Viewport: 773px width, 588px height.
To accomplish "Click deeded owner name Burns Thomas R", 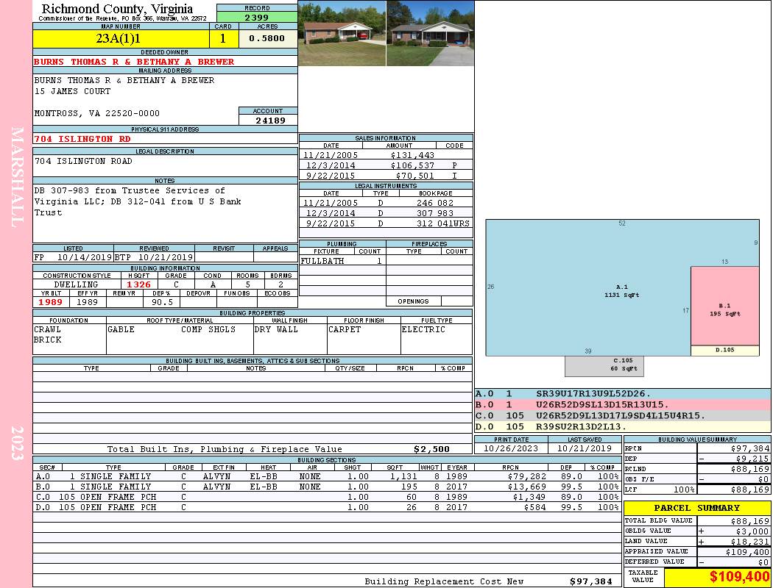I will [x=134, y=62].
